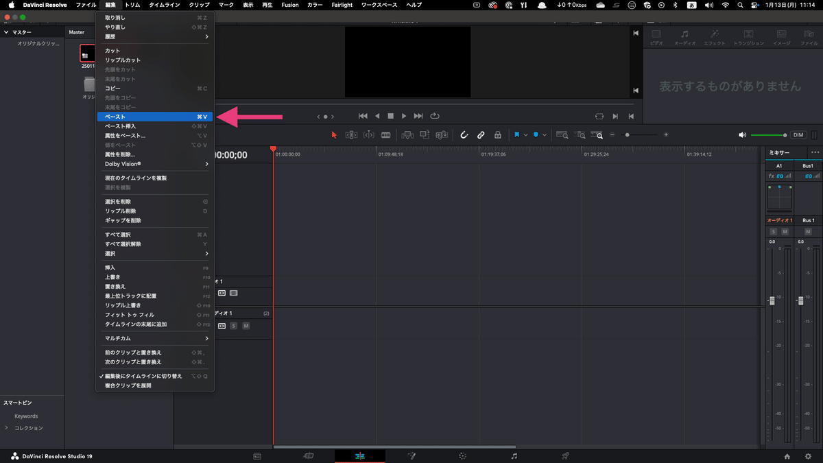Screen dimensions: 823x463
Task: Activate the Trim Edit Mode tool
Action: click(x=351, y=135)
